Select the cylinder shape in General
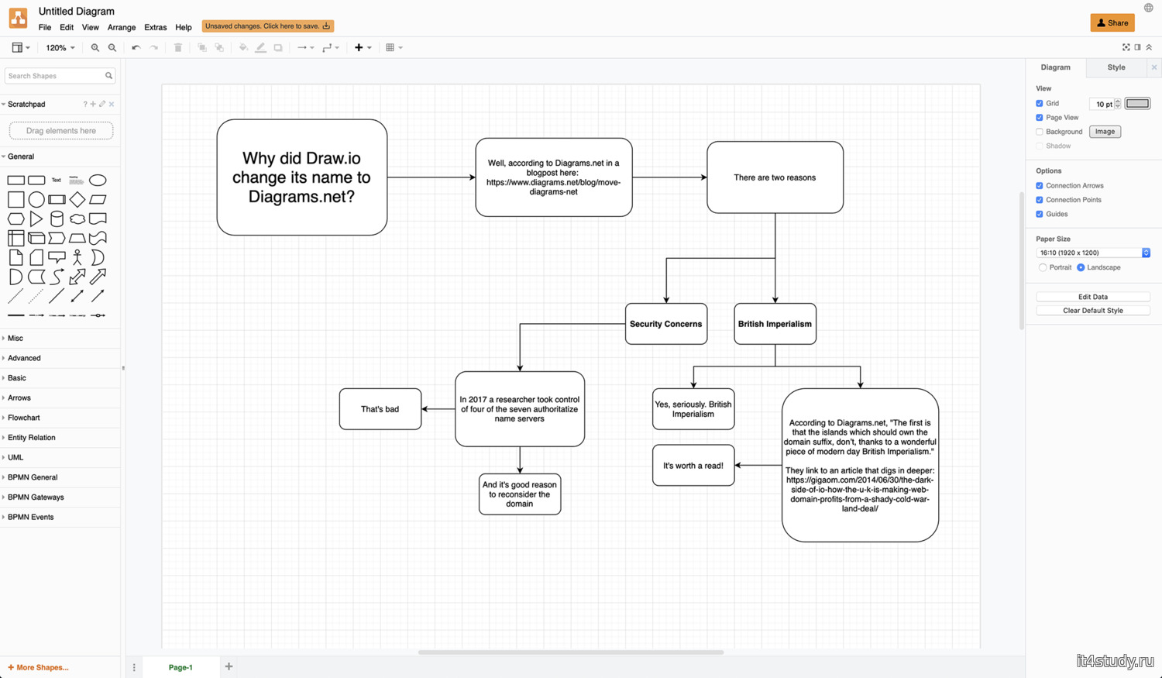The width and height of the screenshot is (1162, 678). (57, 219)
